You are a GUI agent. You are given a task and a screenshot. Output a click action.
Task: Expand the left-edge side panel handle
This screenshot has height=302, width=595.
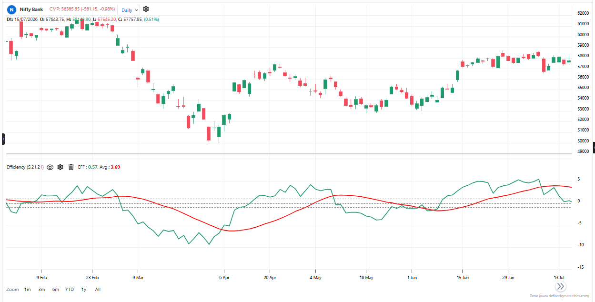pyautogui.click(x=3, y=139)
